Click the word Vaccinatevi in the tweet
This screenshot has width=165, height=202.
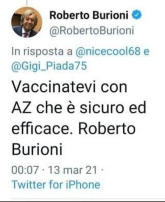pos(54,86)
